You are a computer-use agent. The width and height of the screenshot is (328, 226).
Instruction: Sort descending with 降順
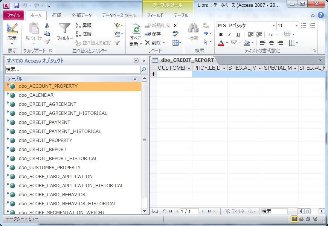[83, 34]
